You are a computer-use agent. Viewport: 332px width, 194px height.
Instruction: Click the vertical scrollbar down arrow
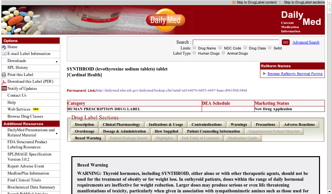pos(330,192)
